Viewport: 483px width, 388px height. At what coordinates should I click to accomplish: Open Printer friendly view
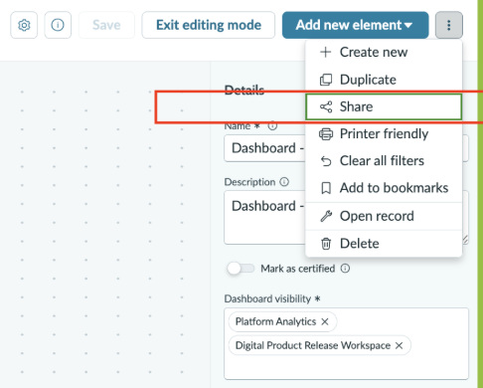384,134
